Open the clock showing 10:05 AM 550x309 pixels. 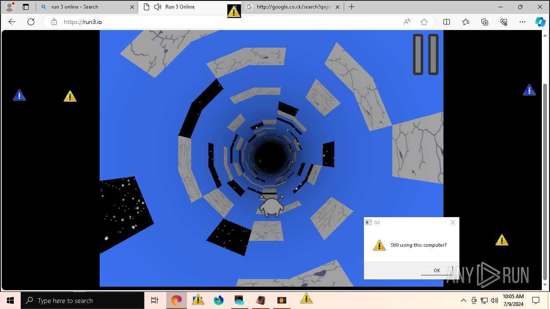[513, 300]
